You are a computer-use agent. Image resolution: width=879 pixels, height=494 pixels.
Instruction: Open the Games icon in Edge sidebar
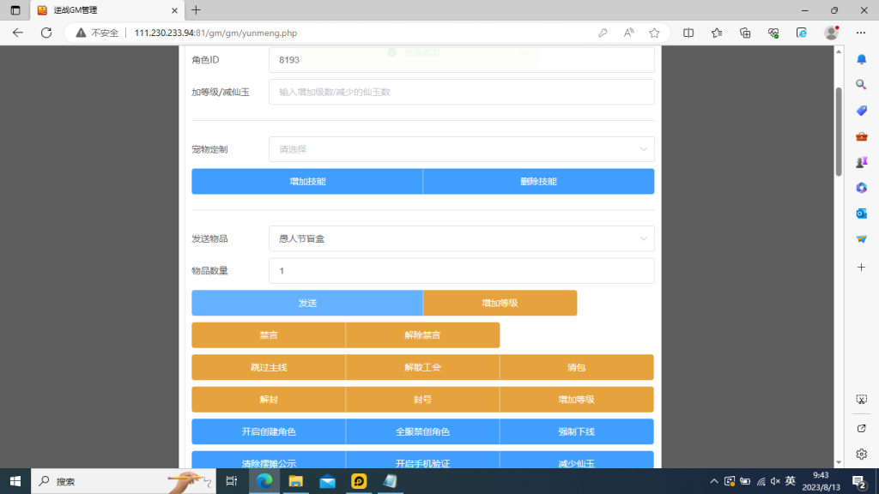[x=861, y=161]
